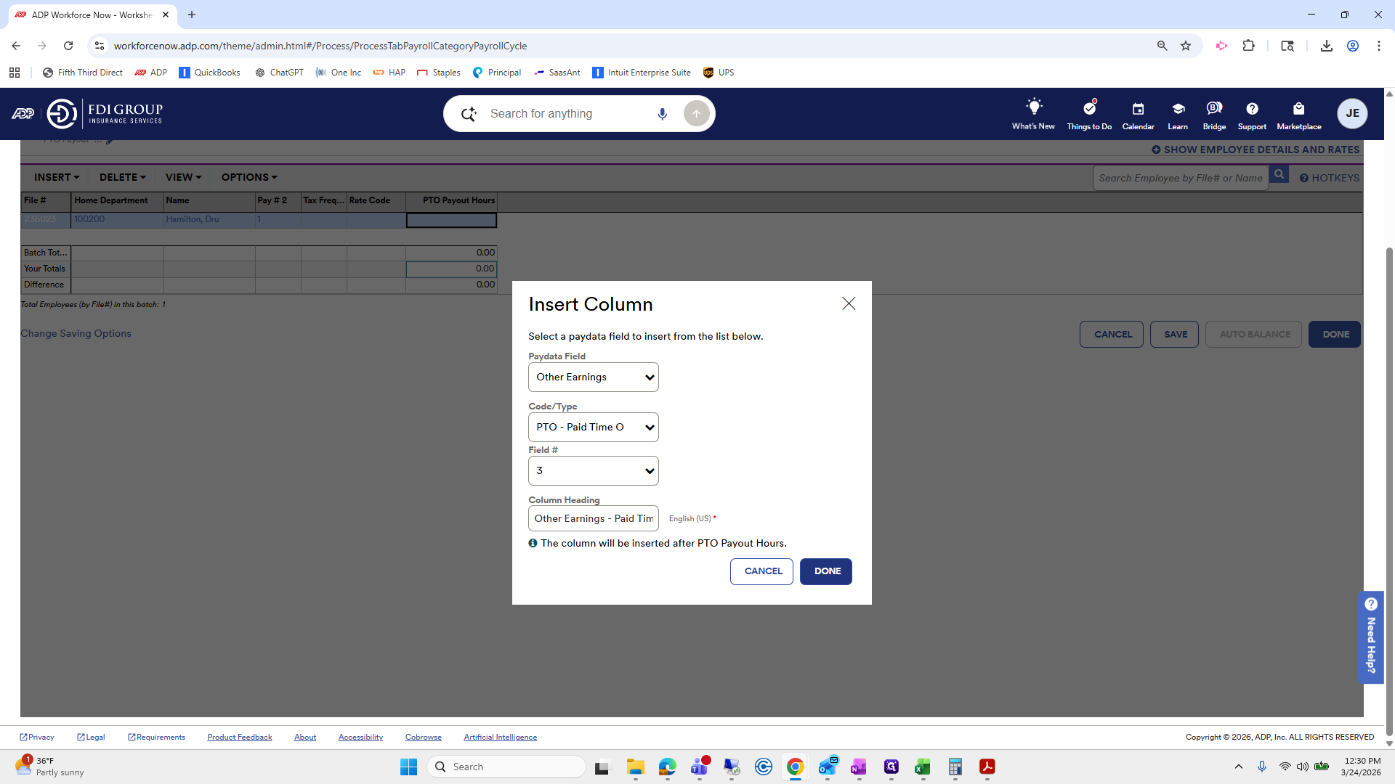This screenshot has width=1395, height=784.
Task: Click CANCEL in Insert Column dialog
Action: click(x=762, y=571)
